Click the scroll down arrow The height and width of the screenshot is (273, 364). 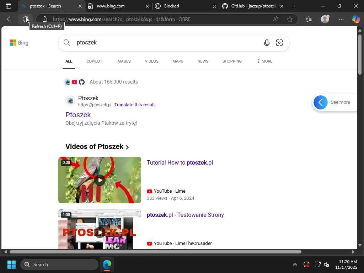coord(360,245)
